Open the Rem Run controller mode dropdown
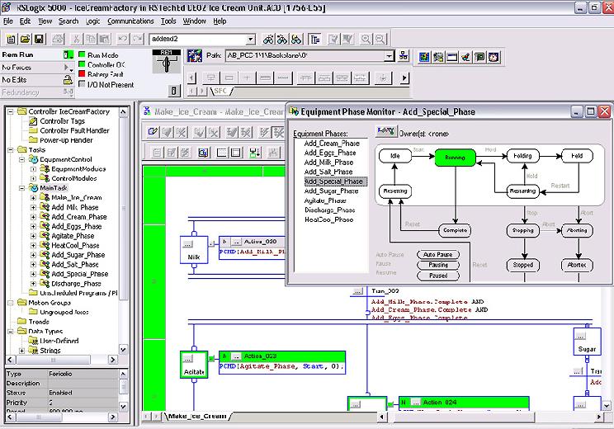614x429 pixels. click(68, 54)
